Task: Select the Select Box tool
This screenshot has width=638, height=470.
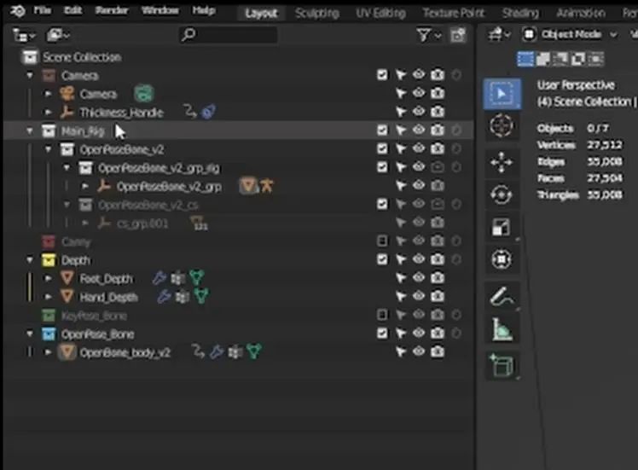Action: click(x=502, y=94)
